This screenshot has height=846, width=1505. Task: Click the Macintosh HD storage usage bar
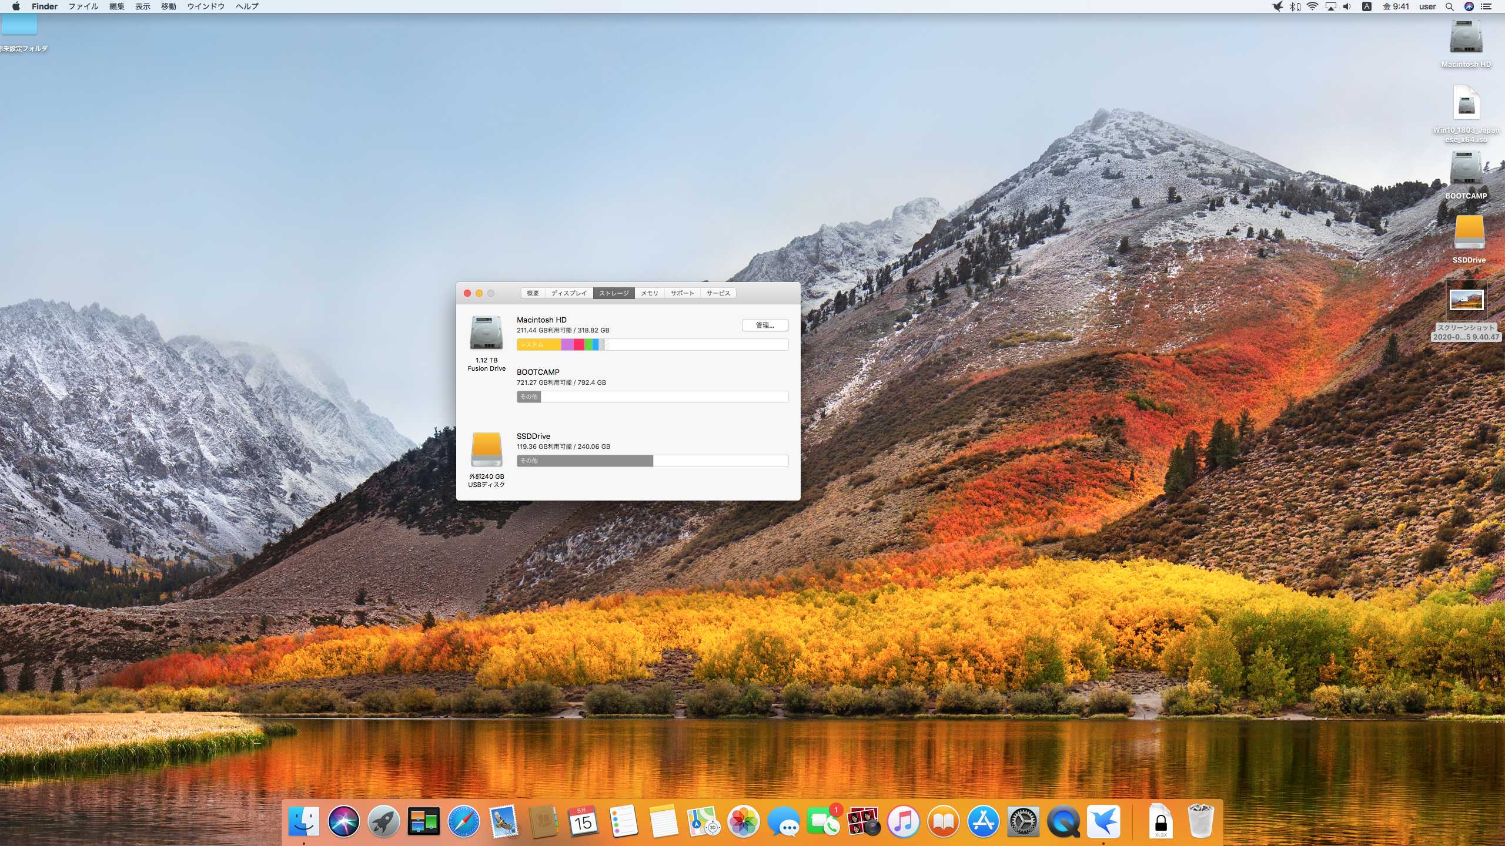coord(653,345)
